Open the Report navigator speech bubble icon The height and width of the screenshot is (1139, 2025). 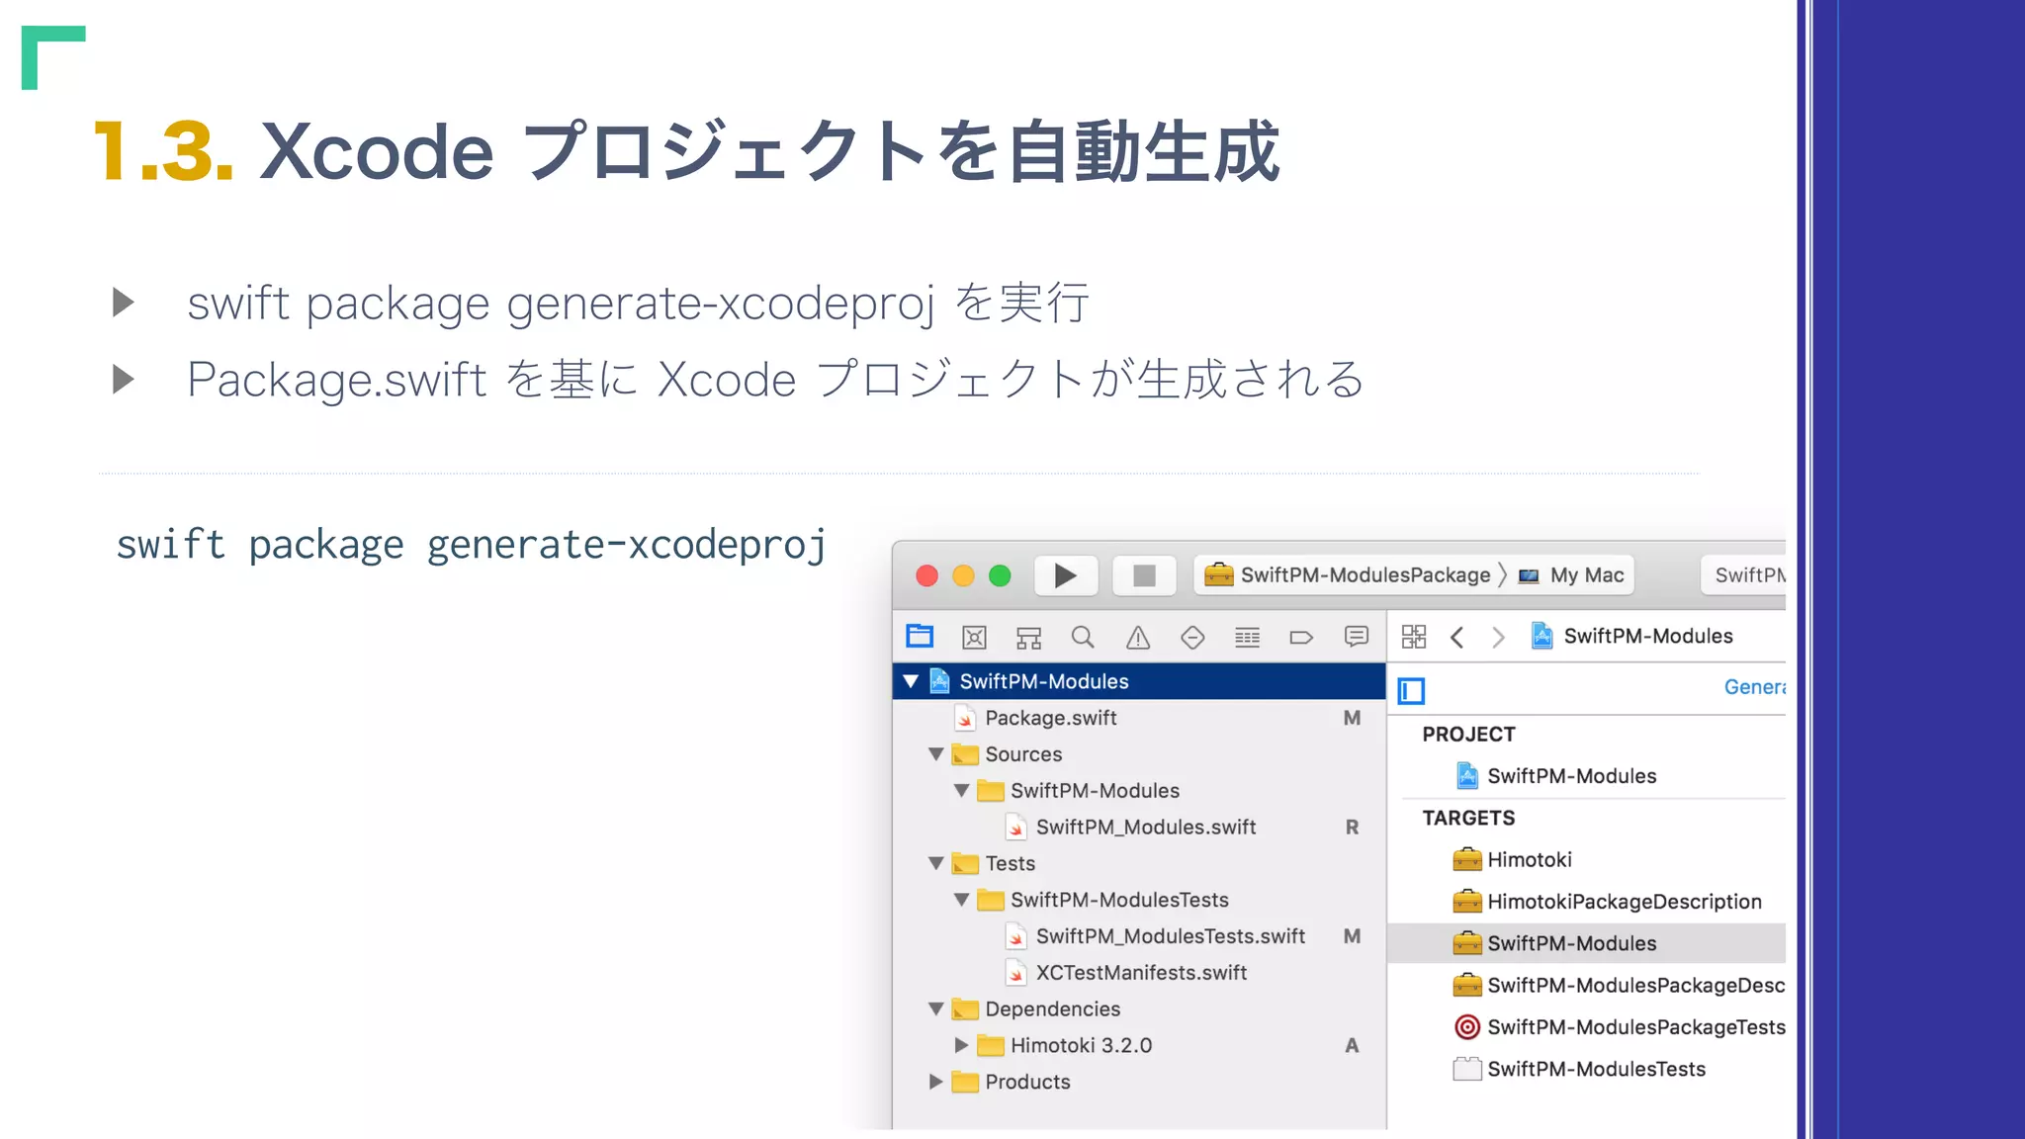click(x=1357, y=637)
